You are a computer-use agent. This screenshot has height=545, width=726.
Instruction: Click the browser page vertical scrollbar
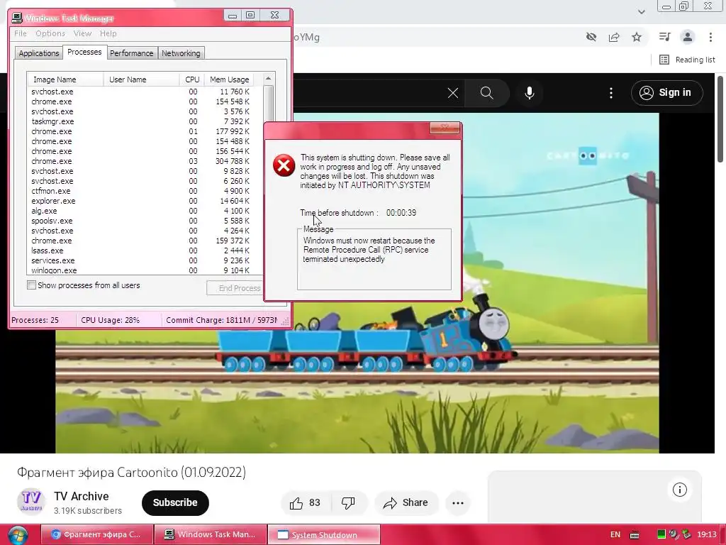click(x=720, y=119)
